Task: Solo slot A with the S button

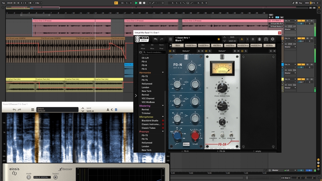Action: tap(173, 51)
